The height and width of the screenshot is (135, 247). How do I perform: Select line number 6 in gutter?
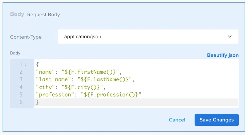tap(21, 102)
